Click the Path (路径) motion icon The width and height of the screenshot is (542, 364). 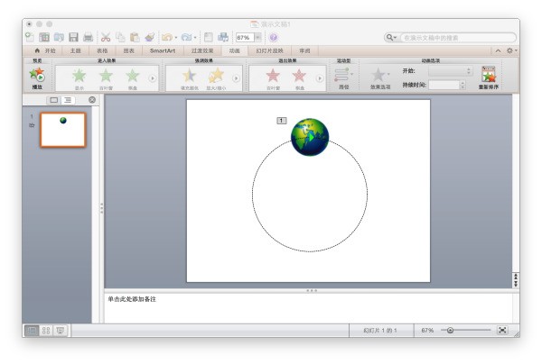[343, 77]
